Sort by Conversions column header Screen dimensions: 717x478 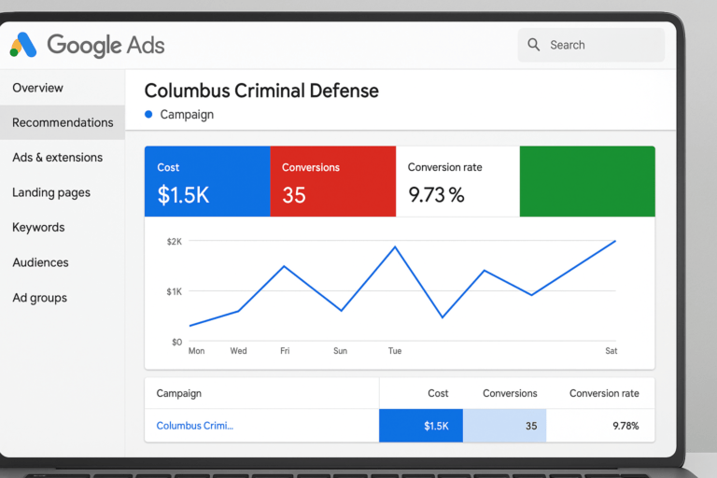[x=510, y=393]
